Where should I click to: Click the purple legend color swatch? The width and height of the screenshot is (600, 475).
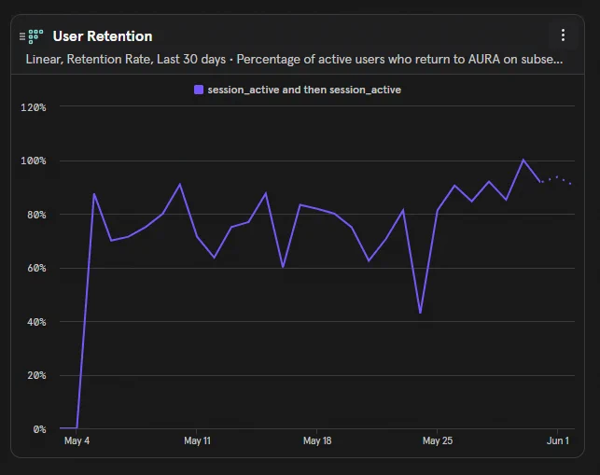(x=199, y=90)
